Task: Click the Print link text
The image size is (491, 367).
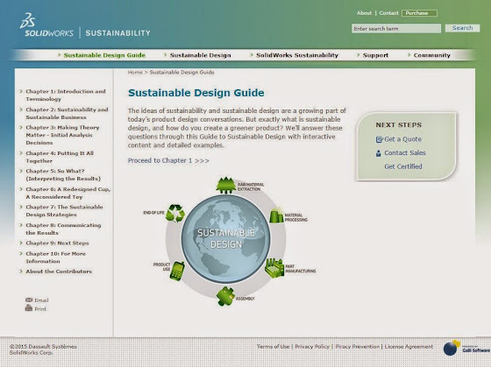Action: coord(40,309)
